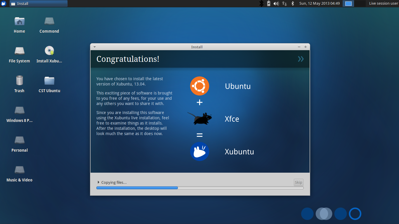Open the Install window menu arrow in titlebar

[x=94, y=47]
